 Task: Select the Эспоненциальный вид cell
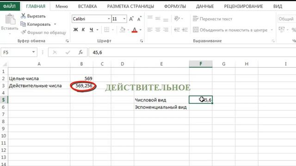161,107
